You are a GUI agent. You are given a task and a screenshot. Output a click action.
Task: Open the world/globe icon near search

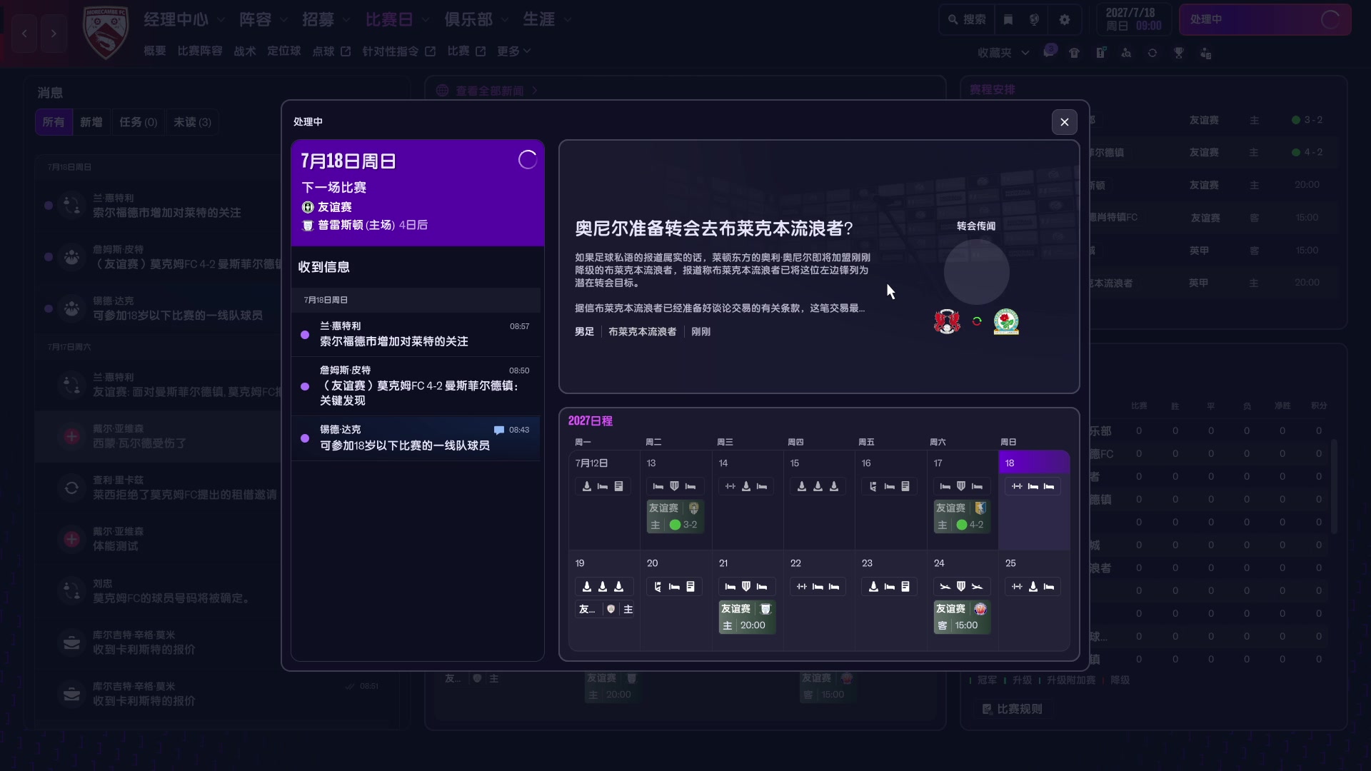pyautogui.click(x=1034, y=19)
